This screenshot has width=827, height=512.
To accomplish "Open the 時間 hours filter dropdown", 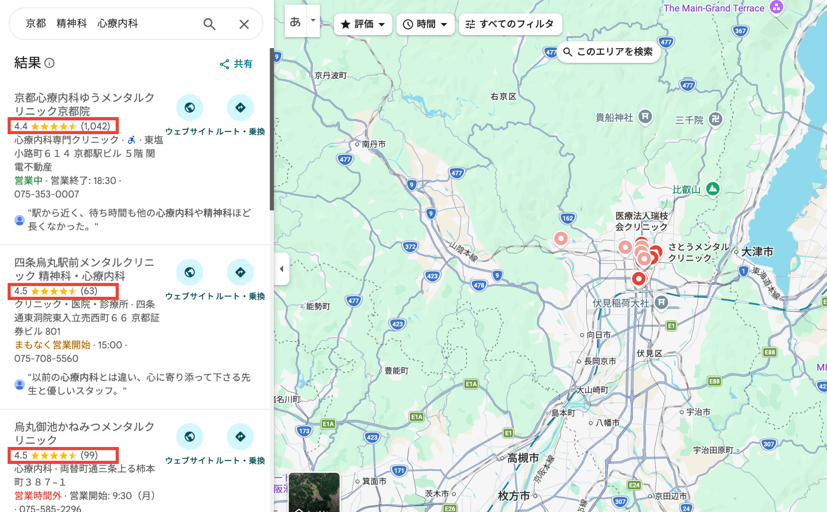I will pyautogui.click(x=425, y=24).
